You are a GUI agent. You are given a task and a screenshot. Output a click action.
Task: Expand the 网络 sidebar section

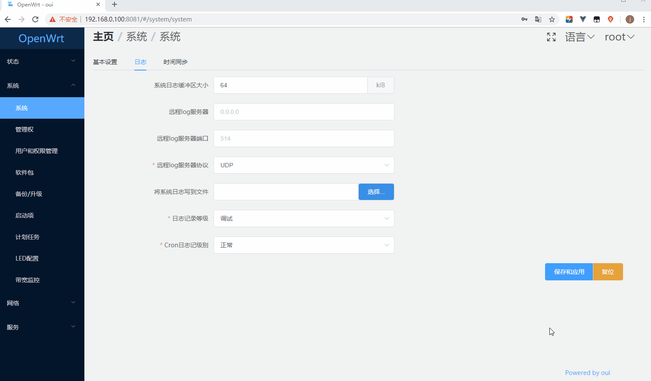(42, 303)
